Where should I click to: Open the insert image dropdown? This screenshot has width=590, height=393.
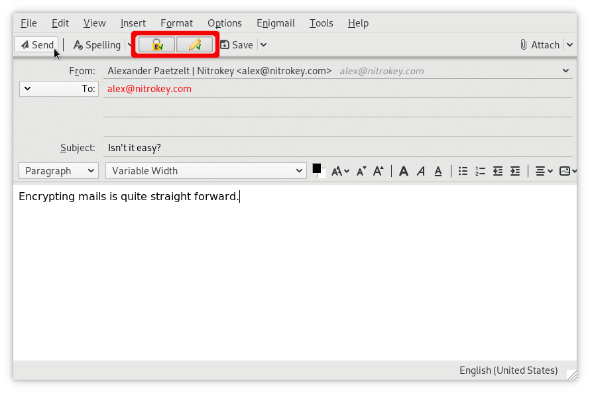click(x=568, y=171)
